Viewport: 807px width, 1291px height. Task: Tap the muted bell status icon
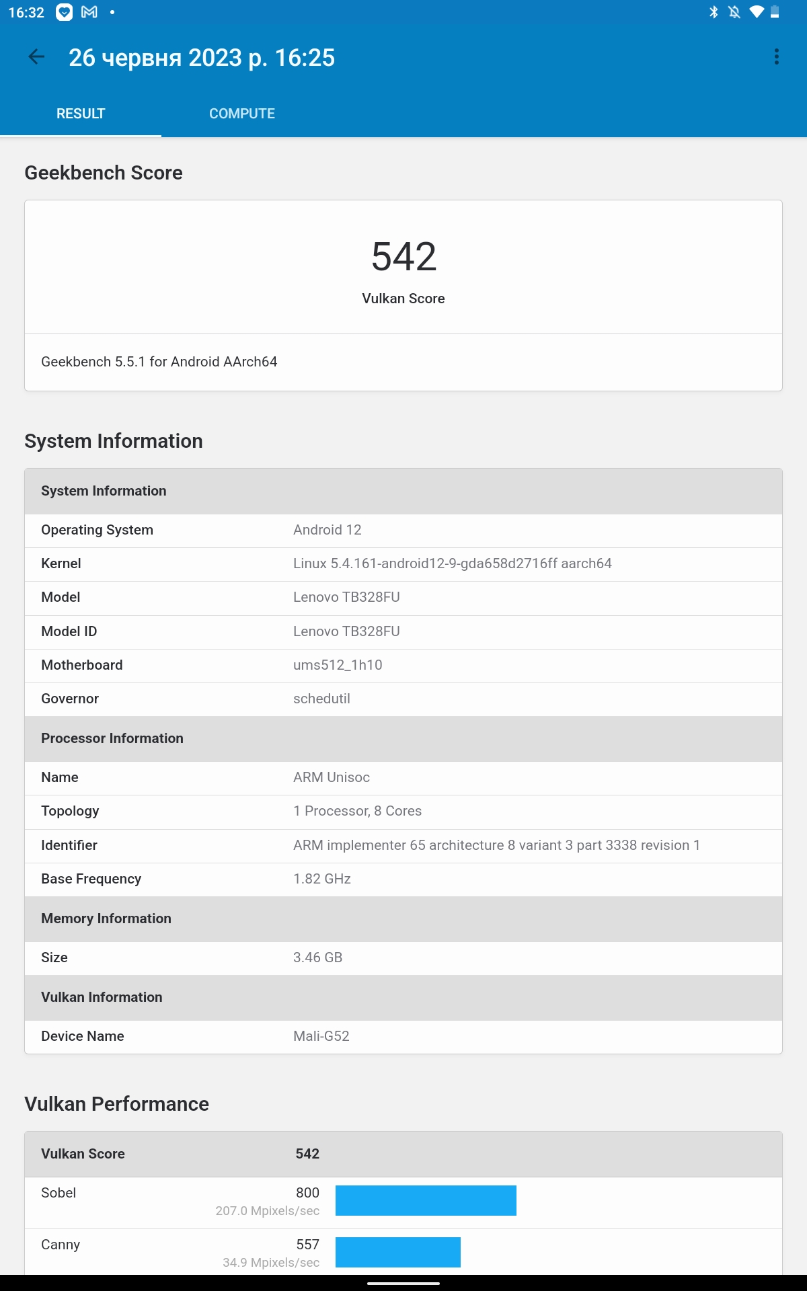tap(734, 13)
